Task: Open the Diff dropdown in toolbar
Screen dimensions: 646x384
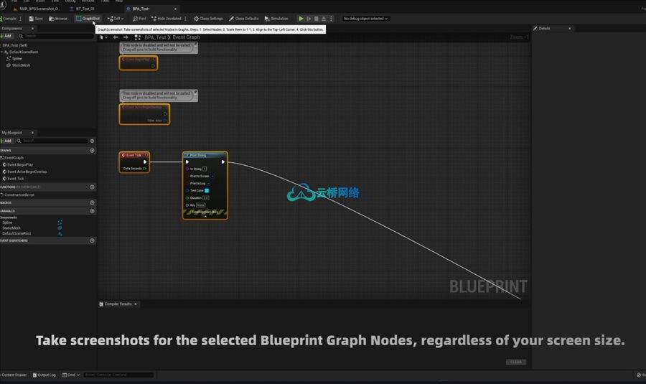Action: [116, 19]
